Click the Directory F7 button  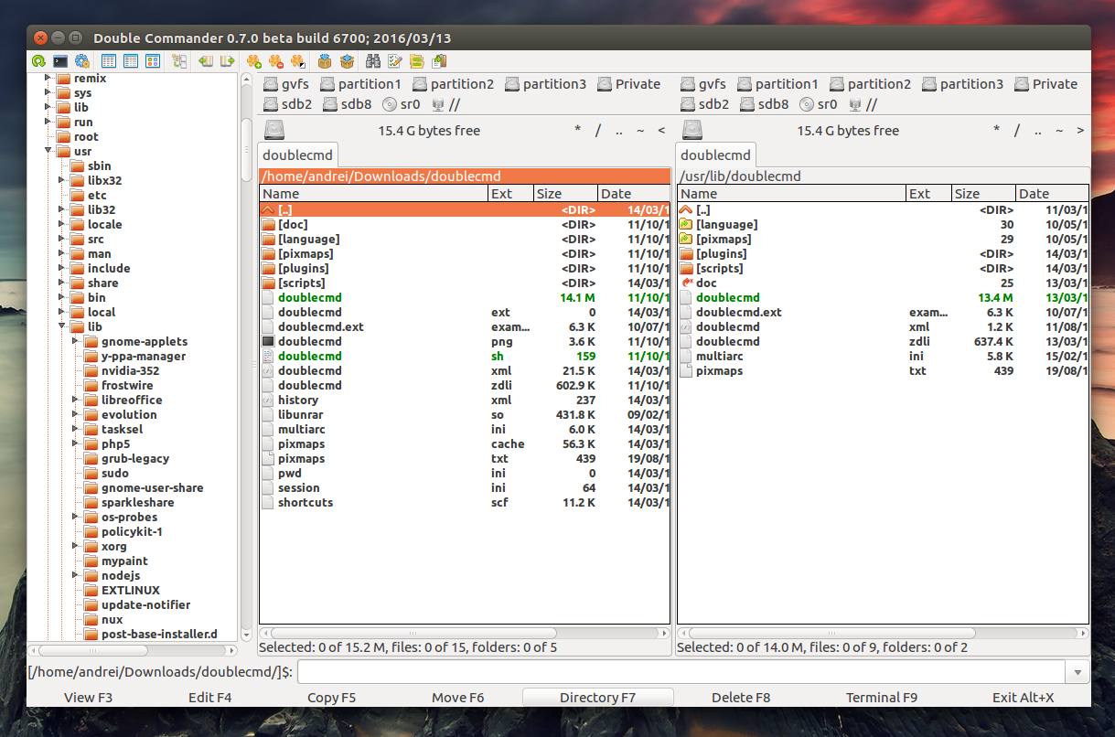point(597,698)
